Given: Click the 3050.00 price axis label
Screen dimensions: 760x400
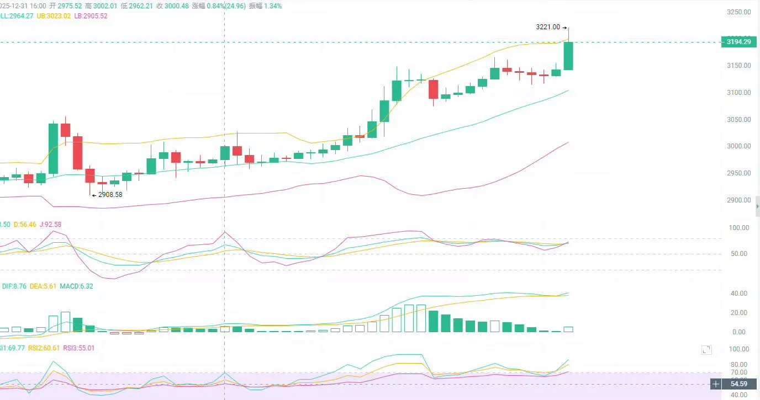Looking at the screenshot, I should point(738,120).
